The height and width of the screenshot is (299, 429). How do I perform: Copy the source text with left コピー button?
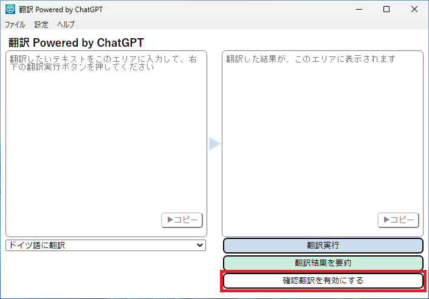tap(182, 220)
